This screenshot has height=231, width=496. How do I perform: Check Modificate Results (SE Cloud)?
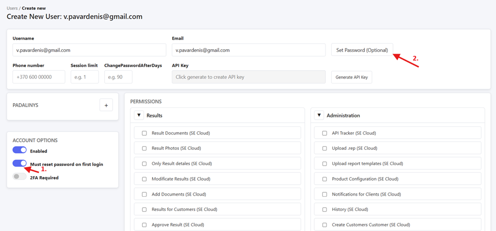click(144, 179)
